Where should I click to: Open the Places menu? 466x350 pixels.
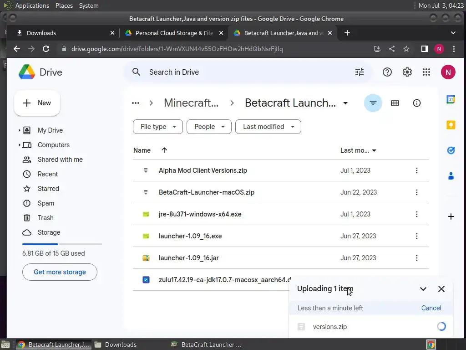point(64,5)
